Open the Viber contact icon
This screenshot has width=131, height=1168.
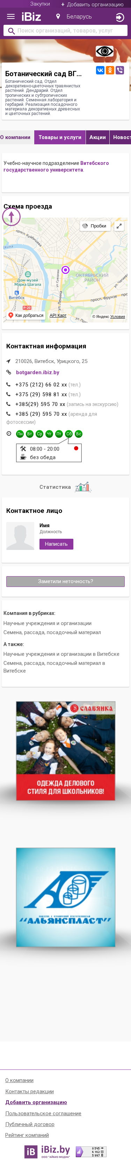click(x=120, y=70)
